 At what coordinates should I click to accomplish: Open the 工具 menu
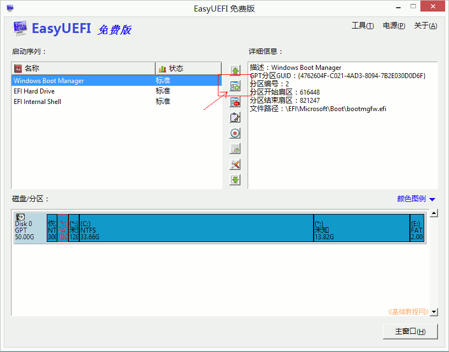363,25
